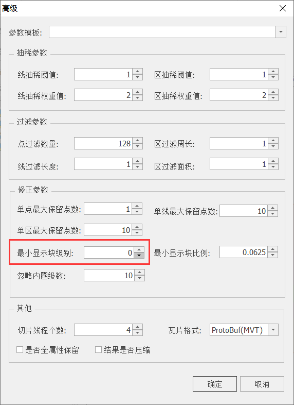The height and width of the screenshot is (405, 294).
Task: Select the 单线最大保留点数 value field
Action: coord(244,211)
